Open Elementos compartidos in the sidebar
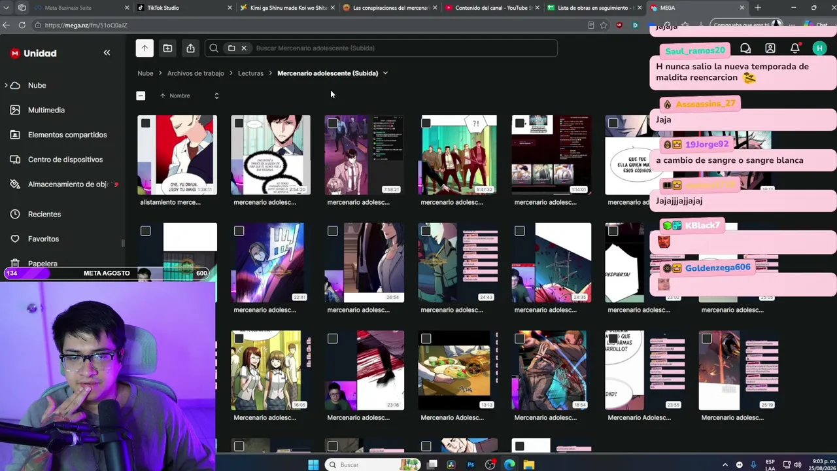The width and height of the screenshot is (837, 471). pos(67,135)
